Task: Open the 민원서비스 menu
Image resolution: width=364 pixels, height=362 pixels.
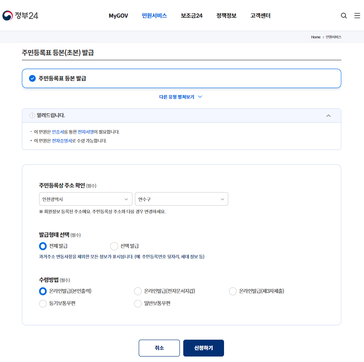Action: [154, 16]
